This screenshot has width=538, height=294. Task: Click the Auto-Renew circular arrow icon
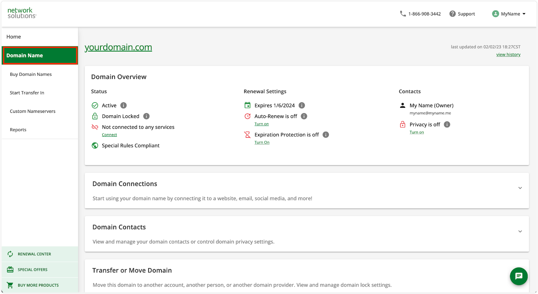(x=247, y=116)
